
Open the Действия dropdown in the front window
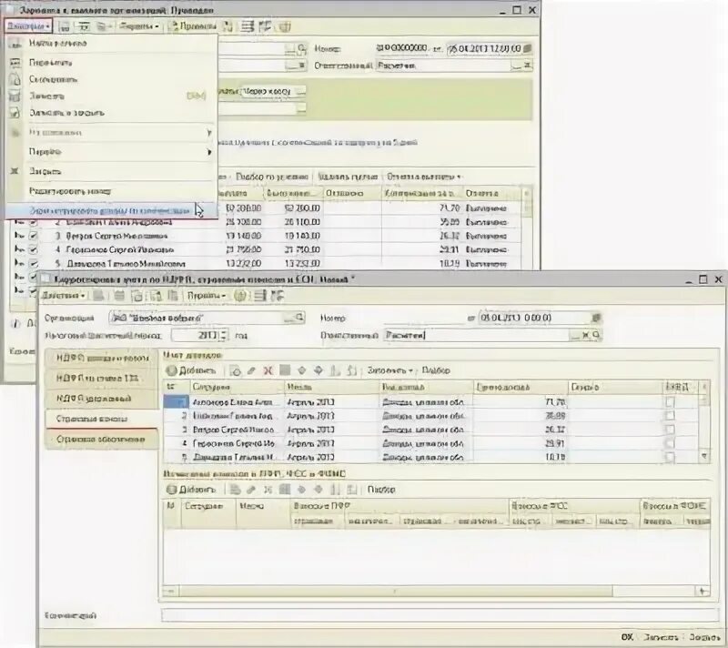64,296
